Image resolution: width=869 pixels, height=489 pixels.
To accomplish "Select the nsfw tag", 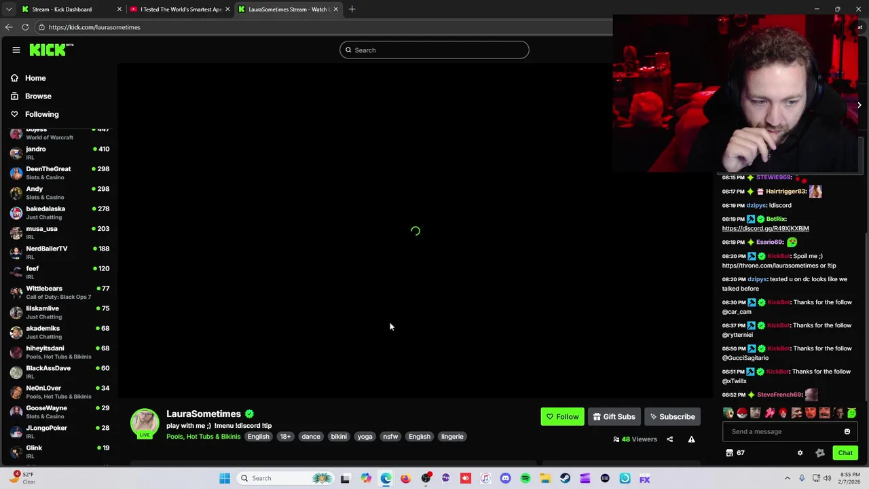I will pyautogui.click(x=390, y=437).
